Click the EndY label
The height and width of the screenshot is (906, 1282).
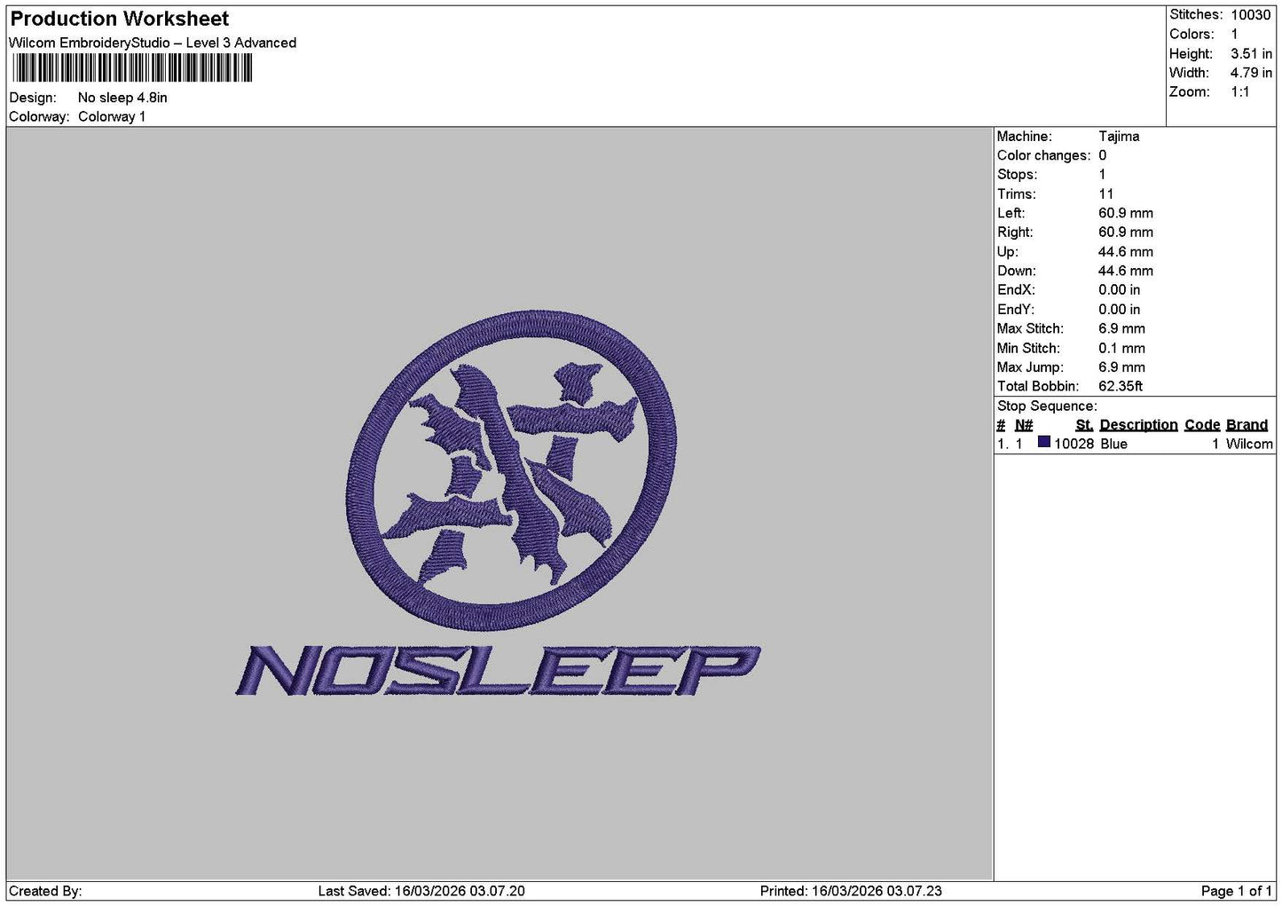1016,309
